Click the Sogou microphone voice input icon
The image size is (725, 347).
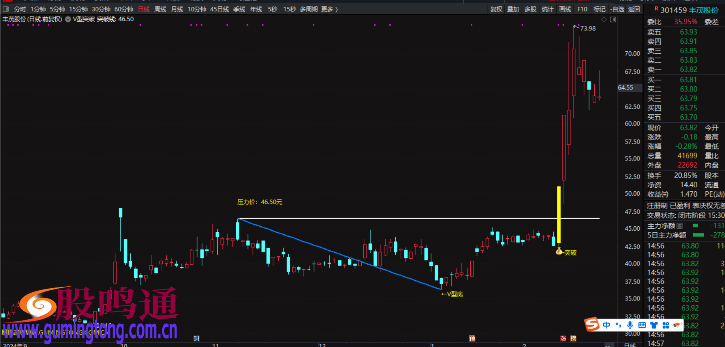pyautogui.click(x=630, y=325)
